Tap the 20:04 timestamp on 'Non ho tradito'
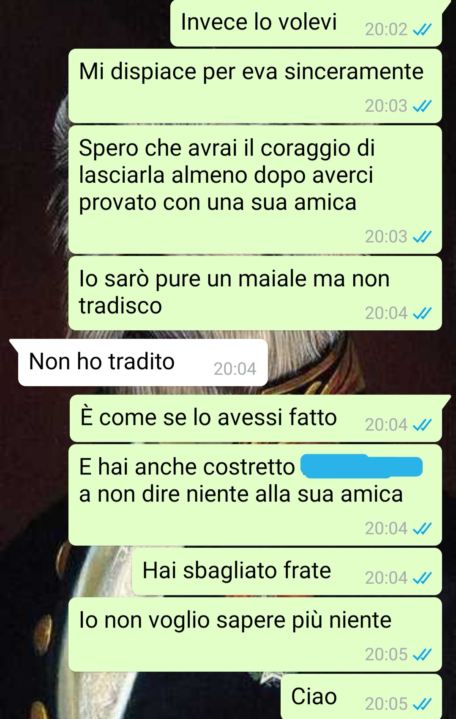Viewport: 456px width, 719px height. [235, 369]
